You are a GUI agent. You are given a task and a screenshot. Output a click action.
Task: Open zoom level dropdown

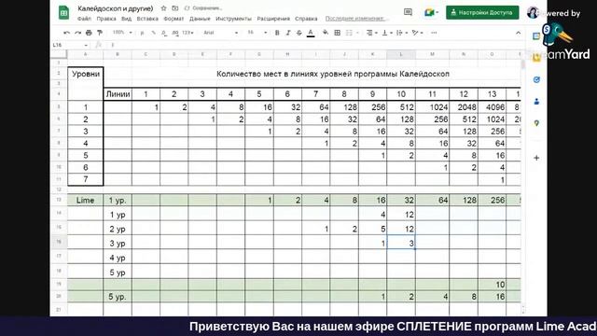click(x=122, y=33)
